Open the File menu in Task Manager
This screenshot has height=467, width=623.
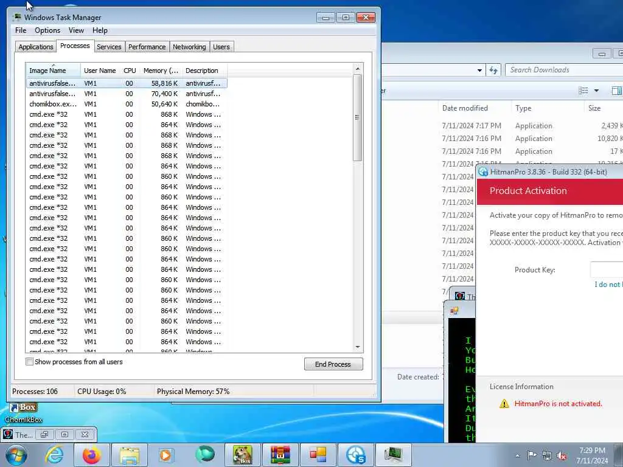(21, 30)
